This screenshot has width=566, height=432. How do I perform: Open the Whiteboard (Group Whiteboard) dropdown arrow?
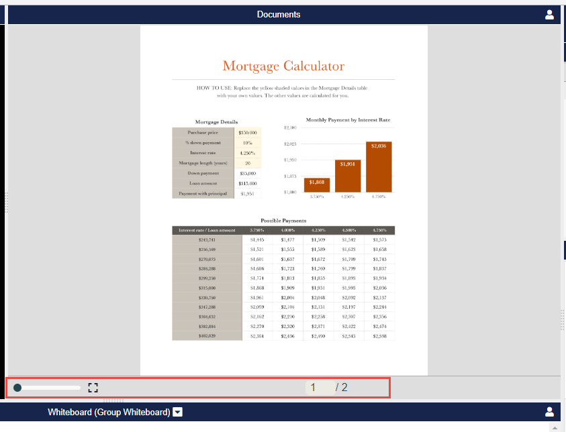(178, 412)
